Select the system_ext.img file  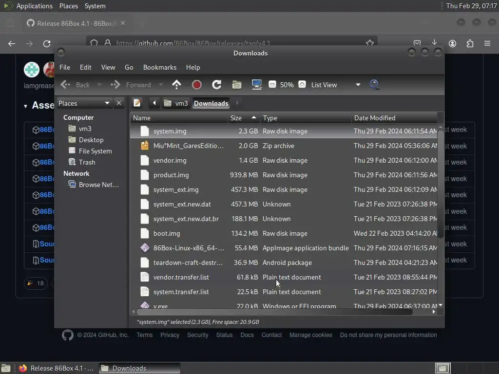(x=284, y=189)
